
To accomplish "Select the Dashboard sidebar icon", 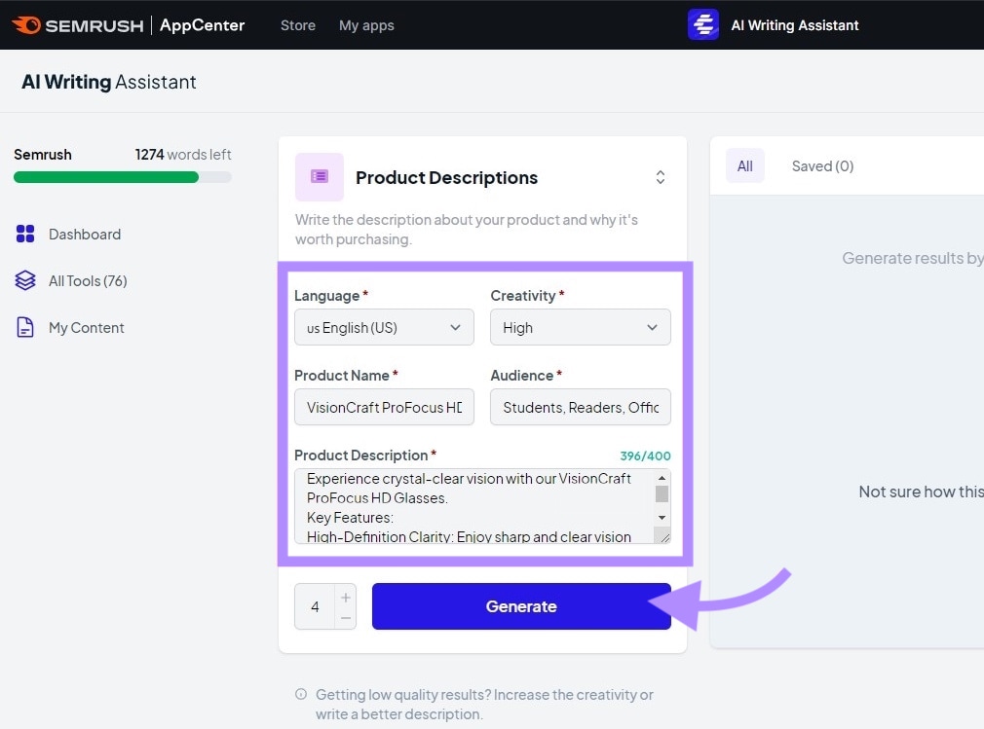I will tap(24, 234).
